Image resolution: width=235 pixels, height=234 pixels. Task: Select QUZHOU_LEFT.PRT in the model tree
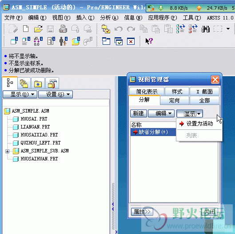[x=40, y=143]
